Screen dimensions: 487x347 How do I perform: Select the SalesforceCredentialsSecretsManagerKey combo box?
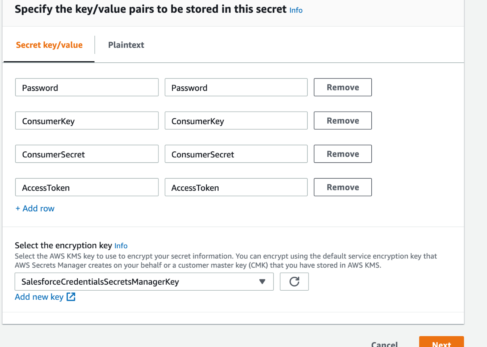coord(144,282)
